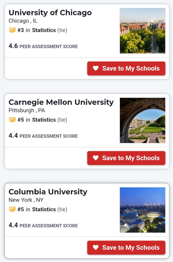This screenshot has height=262, width=173.
Task: Click University of Chicago's #3 in Statistics ranking
Action: pos(37,30)
